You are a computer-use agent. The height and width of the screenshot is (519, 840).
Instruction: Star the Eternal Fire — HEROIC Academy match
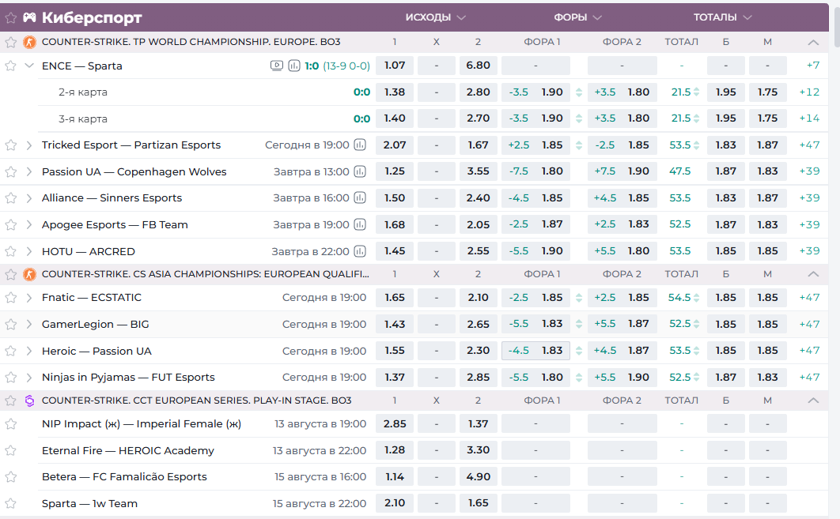(11, 450)
